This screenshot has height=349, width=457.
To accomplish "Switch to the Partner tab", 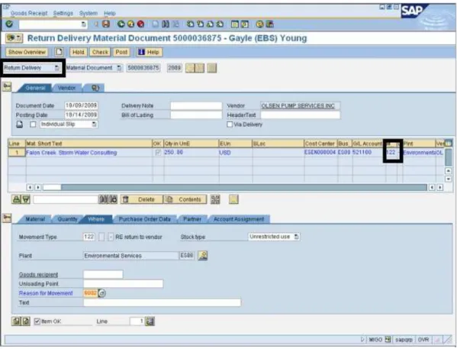I will pyautogui.click(x=192, y=219).
